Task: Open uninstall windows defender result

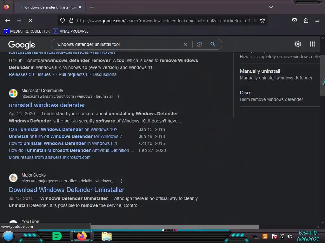Action: click(47, 105)
